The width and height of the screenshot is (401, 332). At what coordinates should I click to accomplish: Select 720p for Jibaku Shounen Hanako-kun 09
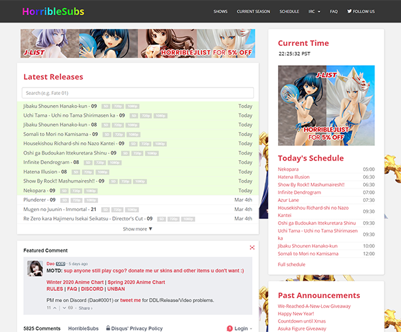pos(118,106)
